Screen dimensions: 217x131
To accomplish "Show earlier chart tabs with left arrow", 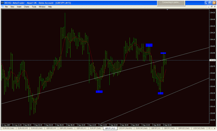I will point(212,129).
